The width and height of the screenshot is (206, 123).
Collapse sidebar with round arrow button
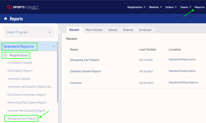coord(58,32)
